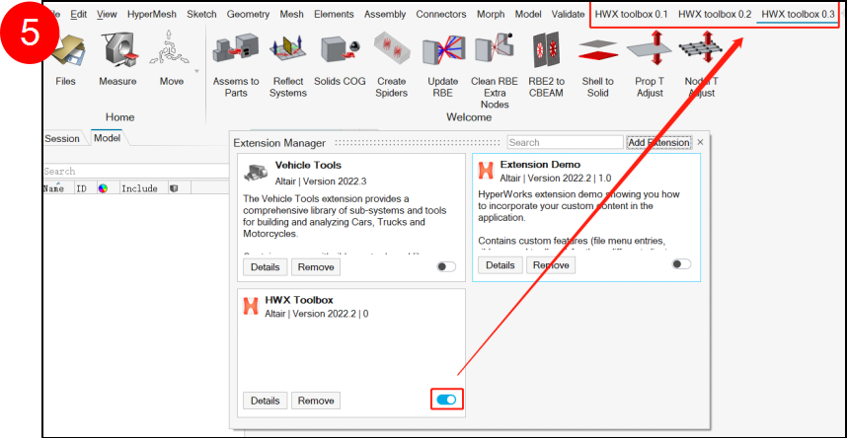847x438 pixels.
Task: Launch the Update RBE tool
Action: tap(443, 51)
